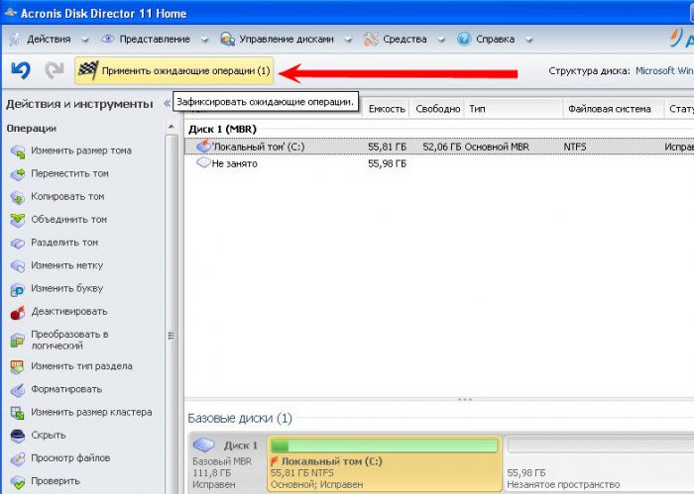
Task: Click the Undo arrow icon in toolbar
Action: pos(19,71)
